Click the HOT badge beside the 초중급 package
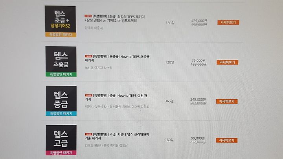Viewport: 283px width, 159px height. 88,56
